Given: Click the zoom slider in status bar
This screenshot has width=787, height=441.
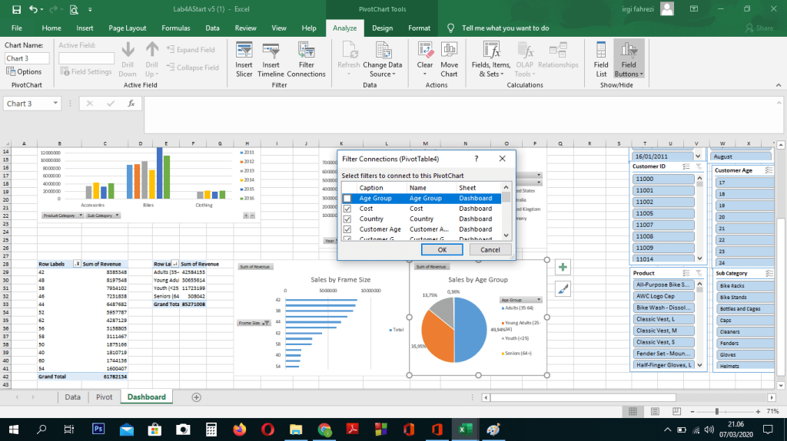Looking at the screenshot, I should click(716, 412).
